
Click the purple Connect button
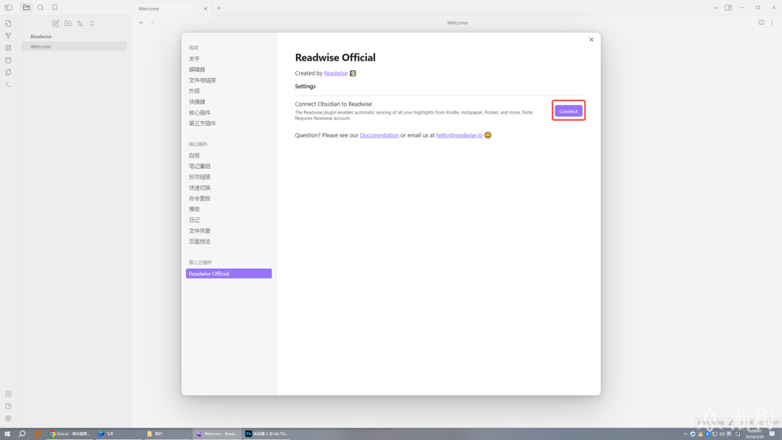[x=568, y=111]
